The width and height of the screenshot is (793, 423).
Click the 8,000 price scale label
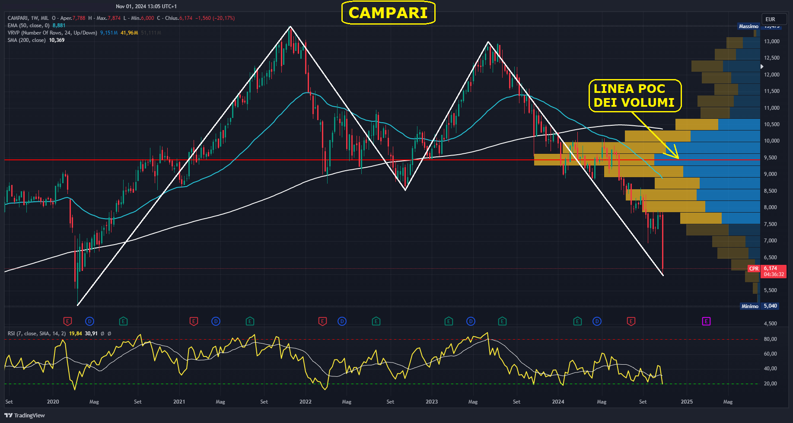[771, 207]
